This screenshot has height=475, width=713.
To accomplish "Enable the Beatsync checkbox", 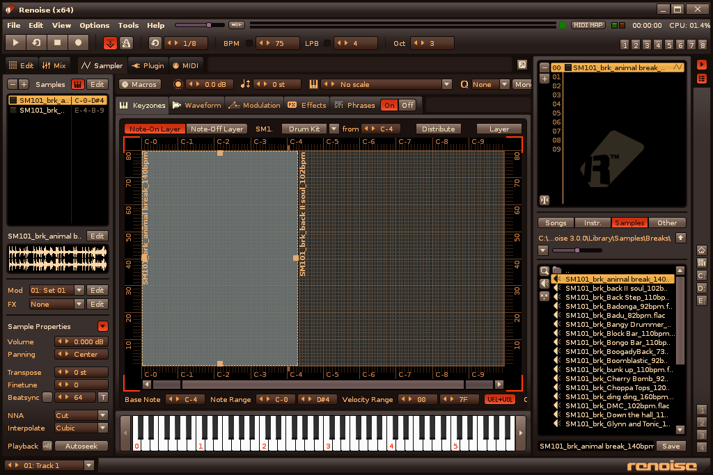I will pyautogui.click(x=47, y=397).
